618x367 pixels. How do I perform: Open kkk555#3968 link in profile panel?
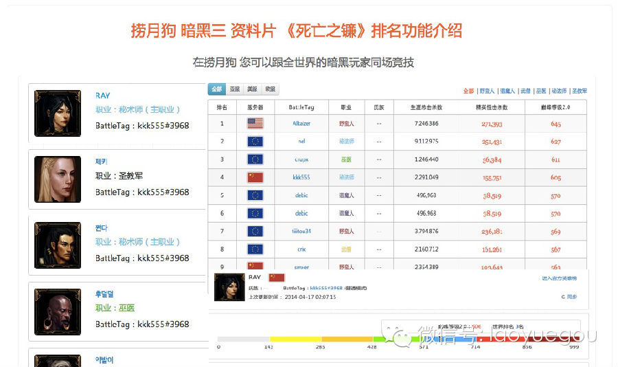[x=326, y=288]
